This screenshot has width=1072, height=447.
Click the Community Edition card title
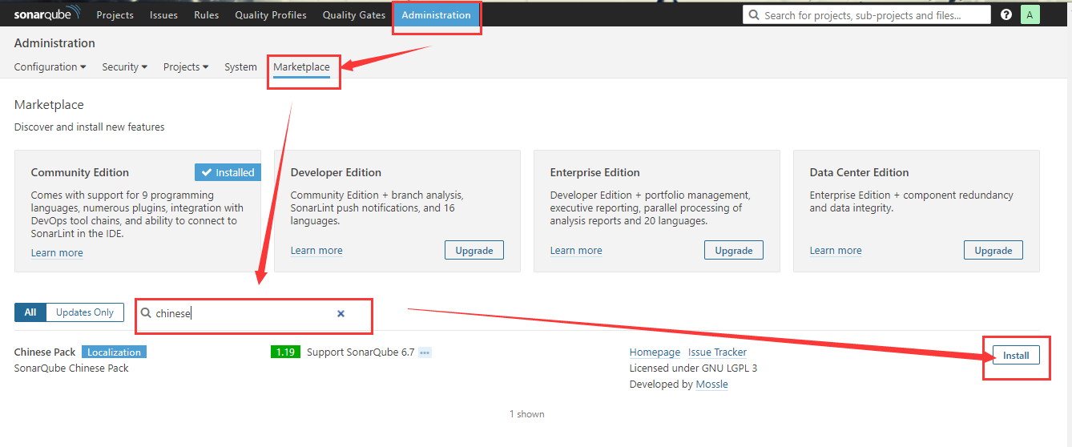[80, 172]
